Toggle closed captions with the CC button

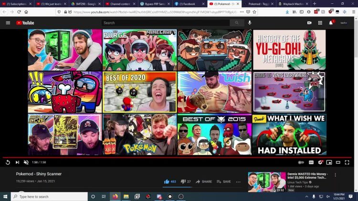click(311, 162)
